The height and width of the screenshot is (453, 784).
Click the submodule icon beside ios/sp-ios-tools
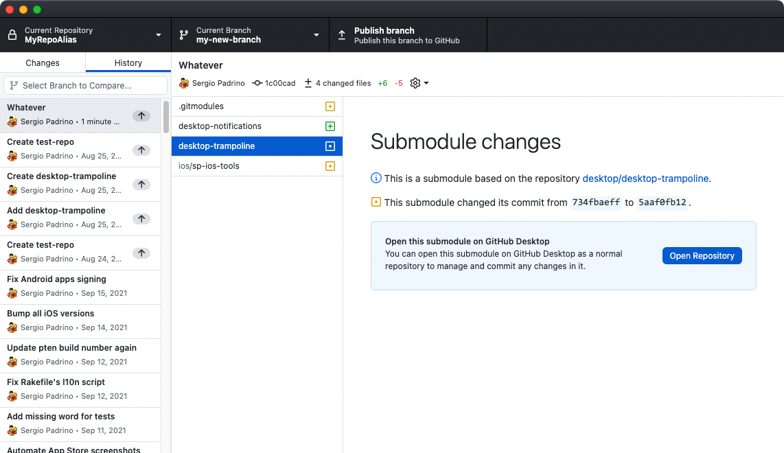(x=330, y=165)
